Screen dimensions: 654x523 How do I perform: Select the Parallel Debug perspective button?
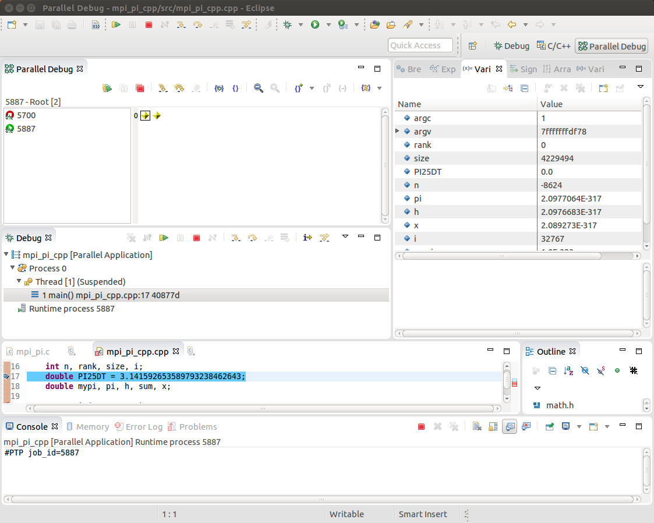pos(612,46)
